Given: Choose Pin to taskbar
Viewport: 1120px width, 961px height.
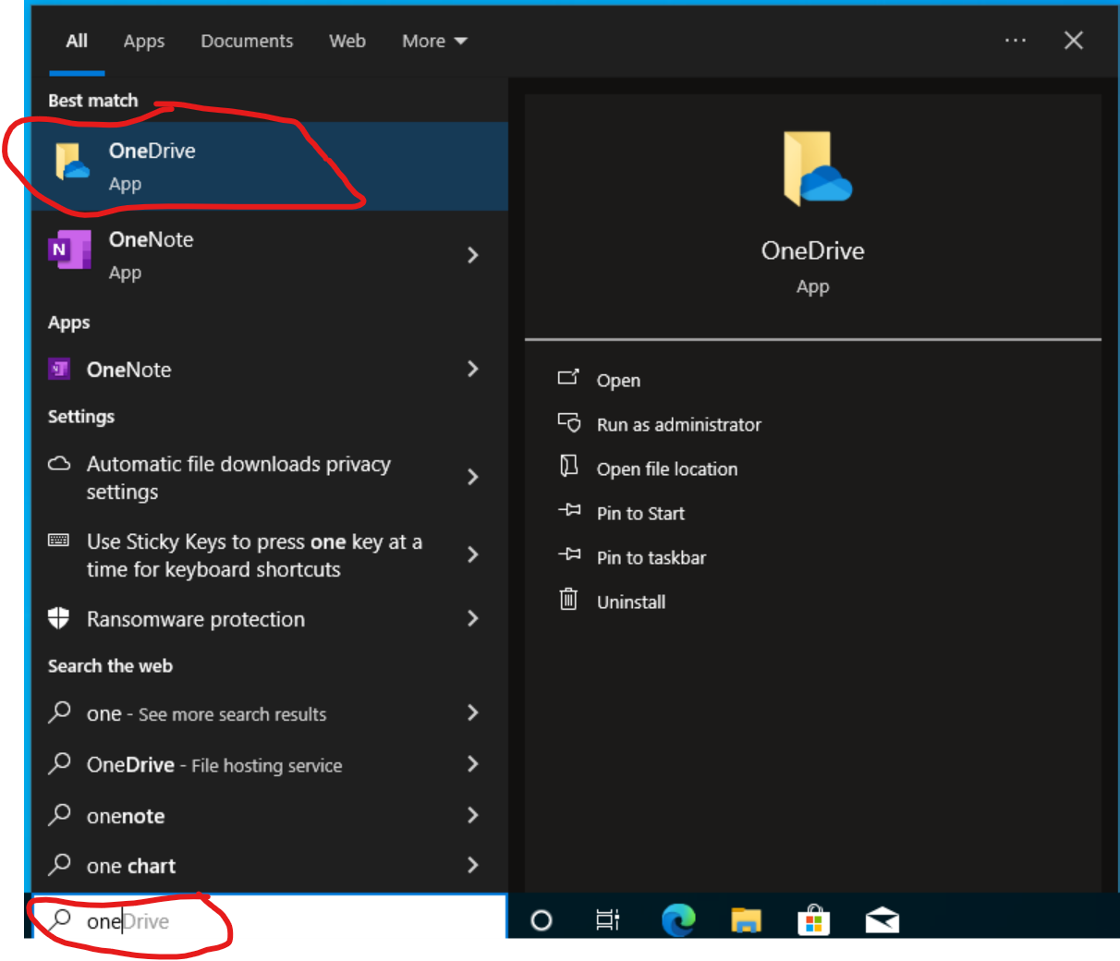Looking at the screenshot, I should point(651,558).
